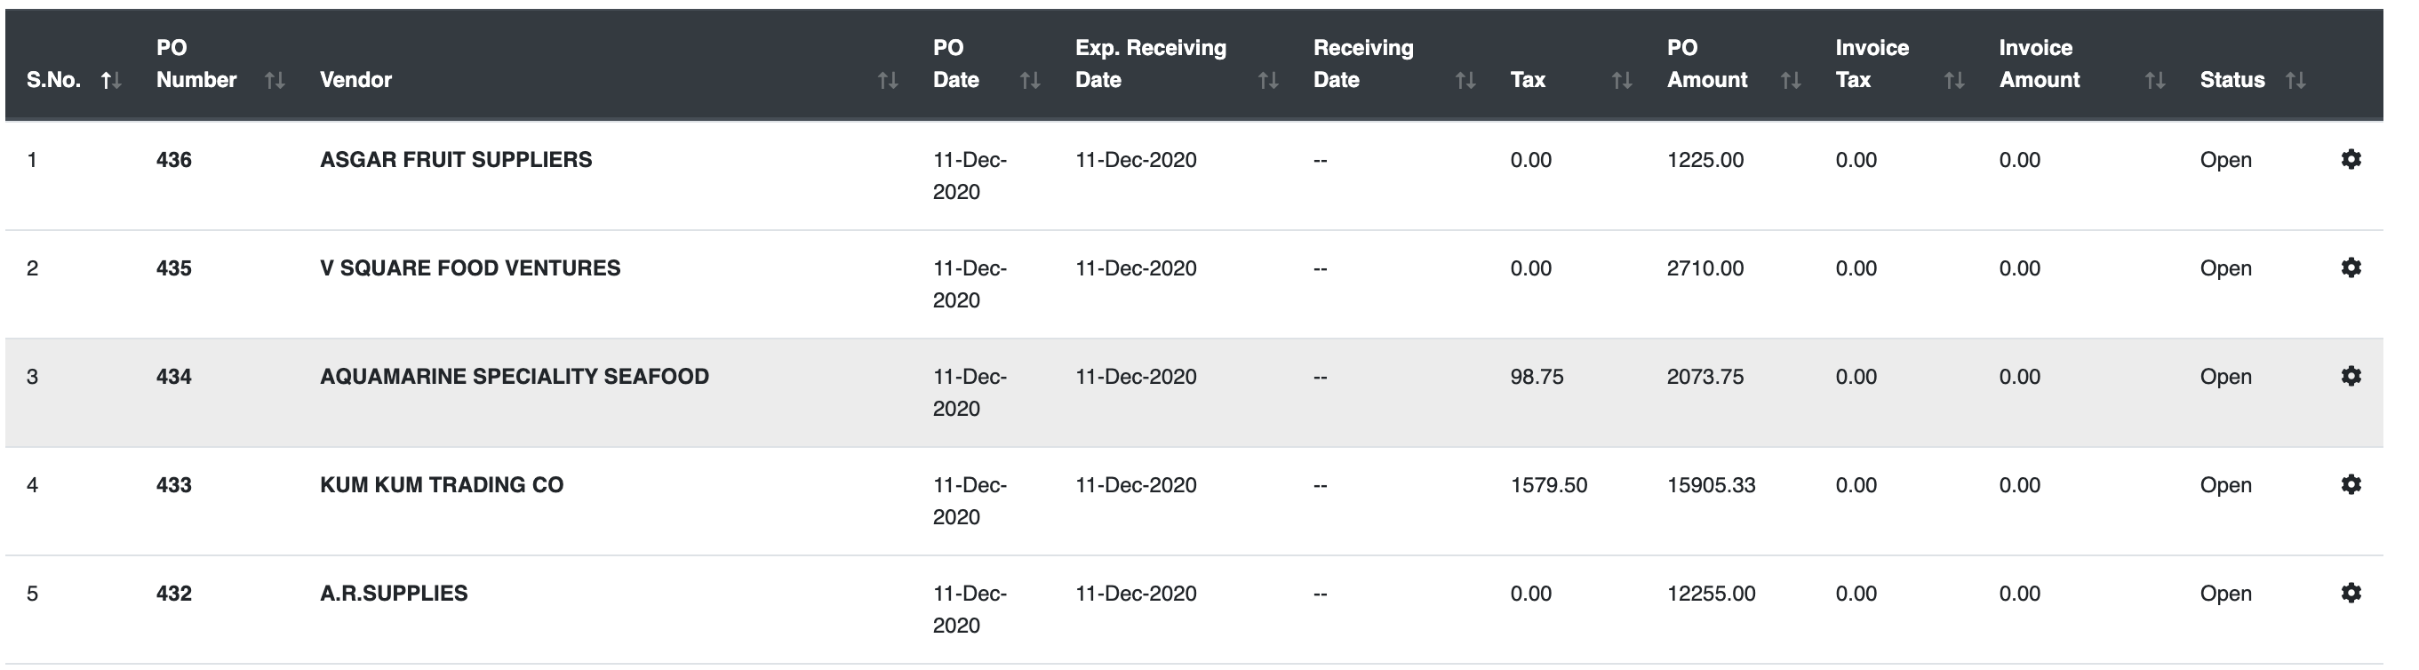Click the sort icon beside Invoice Amount
Image resolution: width=2419 pixels, height=670 pixels.
[x=2154, y=81]
